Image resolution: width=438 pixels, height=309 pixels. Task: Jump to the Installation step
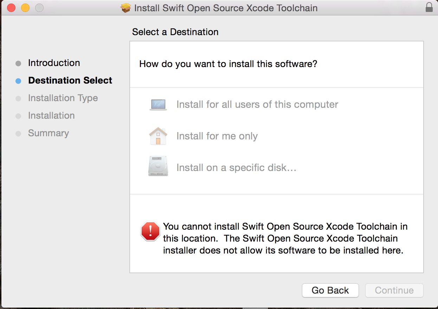point(51,116)
